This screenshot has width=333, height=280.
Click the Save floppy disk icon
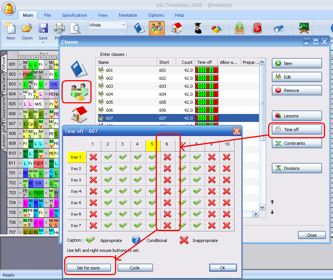43,28
